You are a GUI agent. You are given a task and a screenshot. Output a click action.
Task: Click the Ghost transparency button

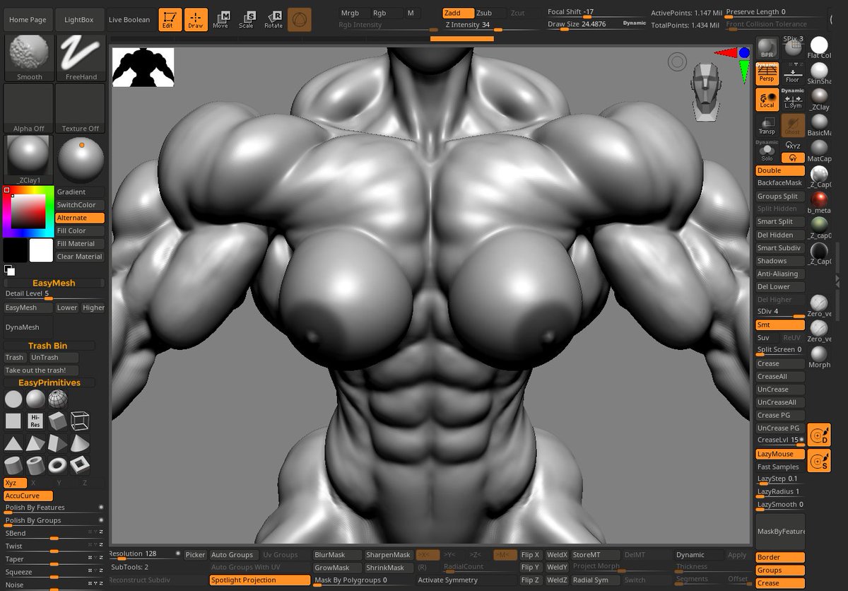tap(793, 126)
